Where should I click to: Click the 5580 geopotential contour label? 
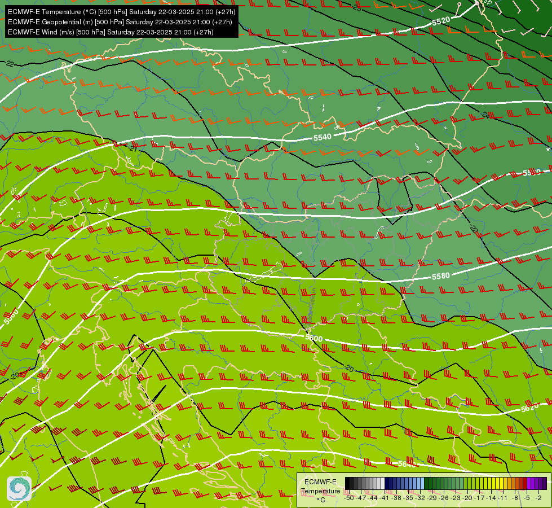[441, 276]
